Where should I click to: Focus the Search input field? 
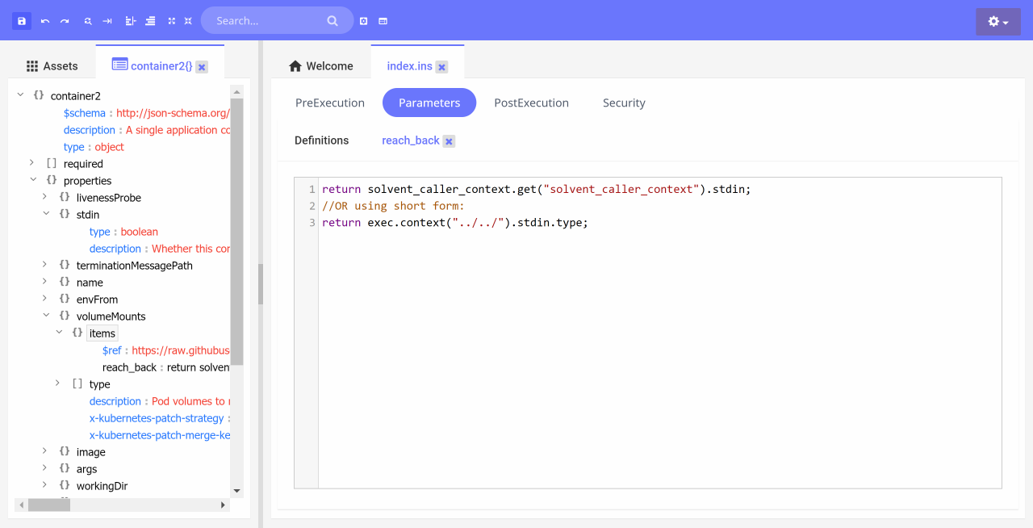click(x=266, y=21)
